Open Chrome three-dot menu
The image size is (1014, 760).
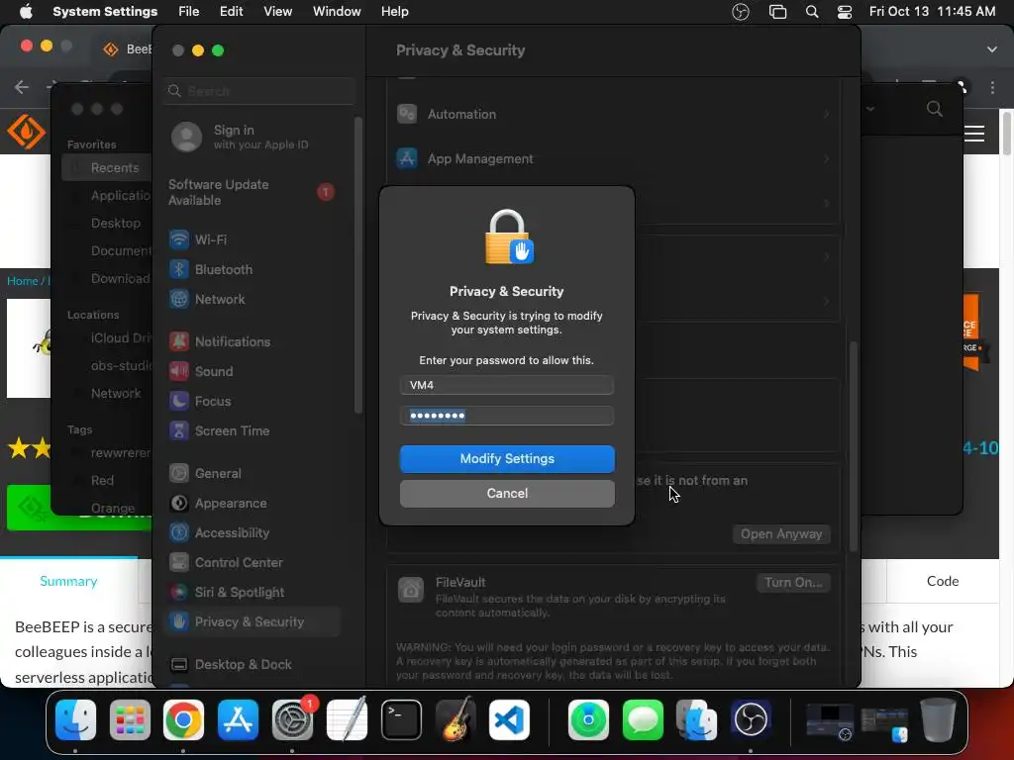(992, 87)
